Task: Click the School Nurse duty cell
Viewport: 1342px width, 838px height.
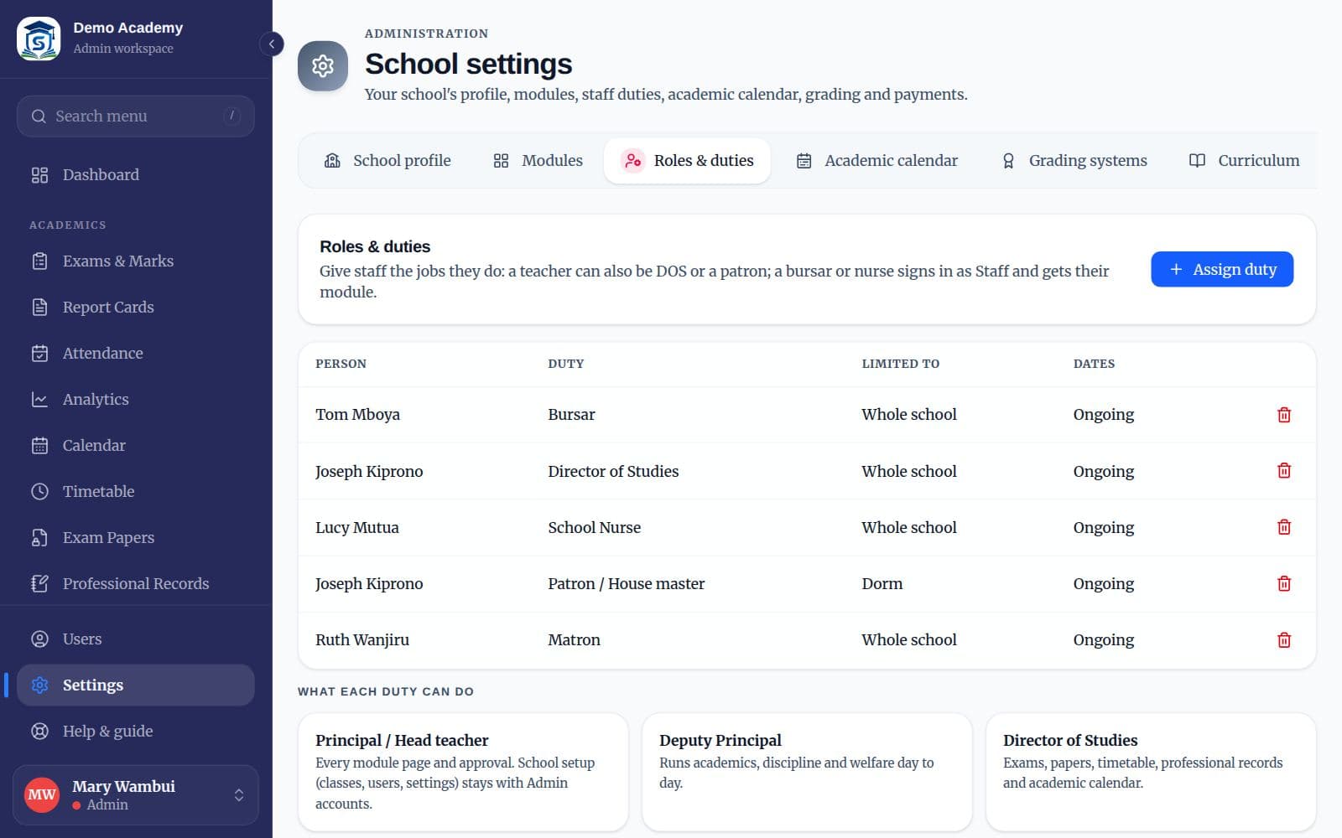Action: [595, 527]
